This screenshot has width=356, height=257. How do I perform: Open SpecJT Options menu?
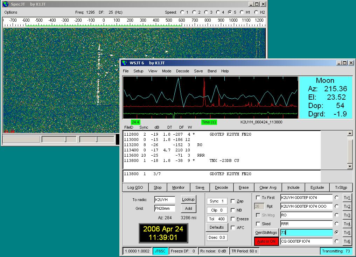click(11, 12)
